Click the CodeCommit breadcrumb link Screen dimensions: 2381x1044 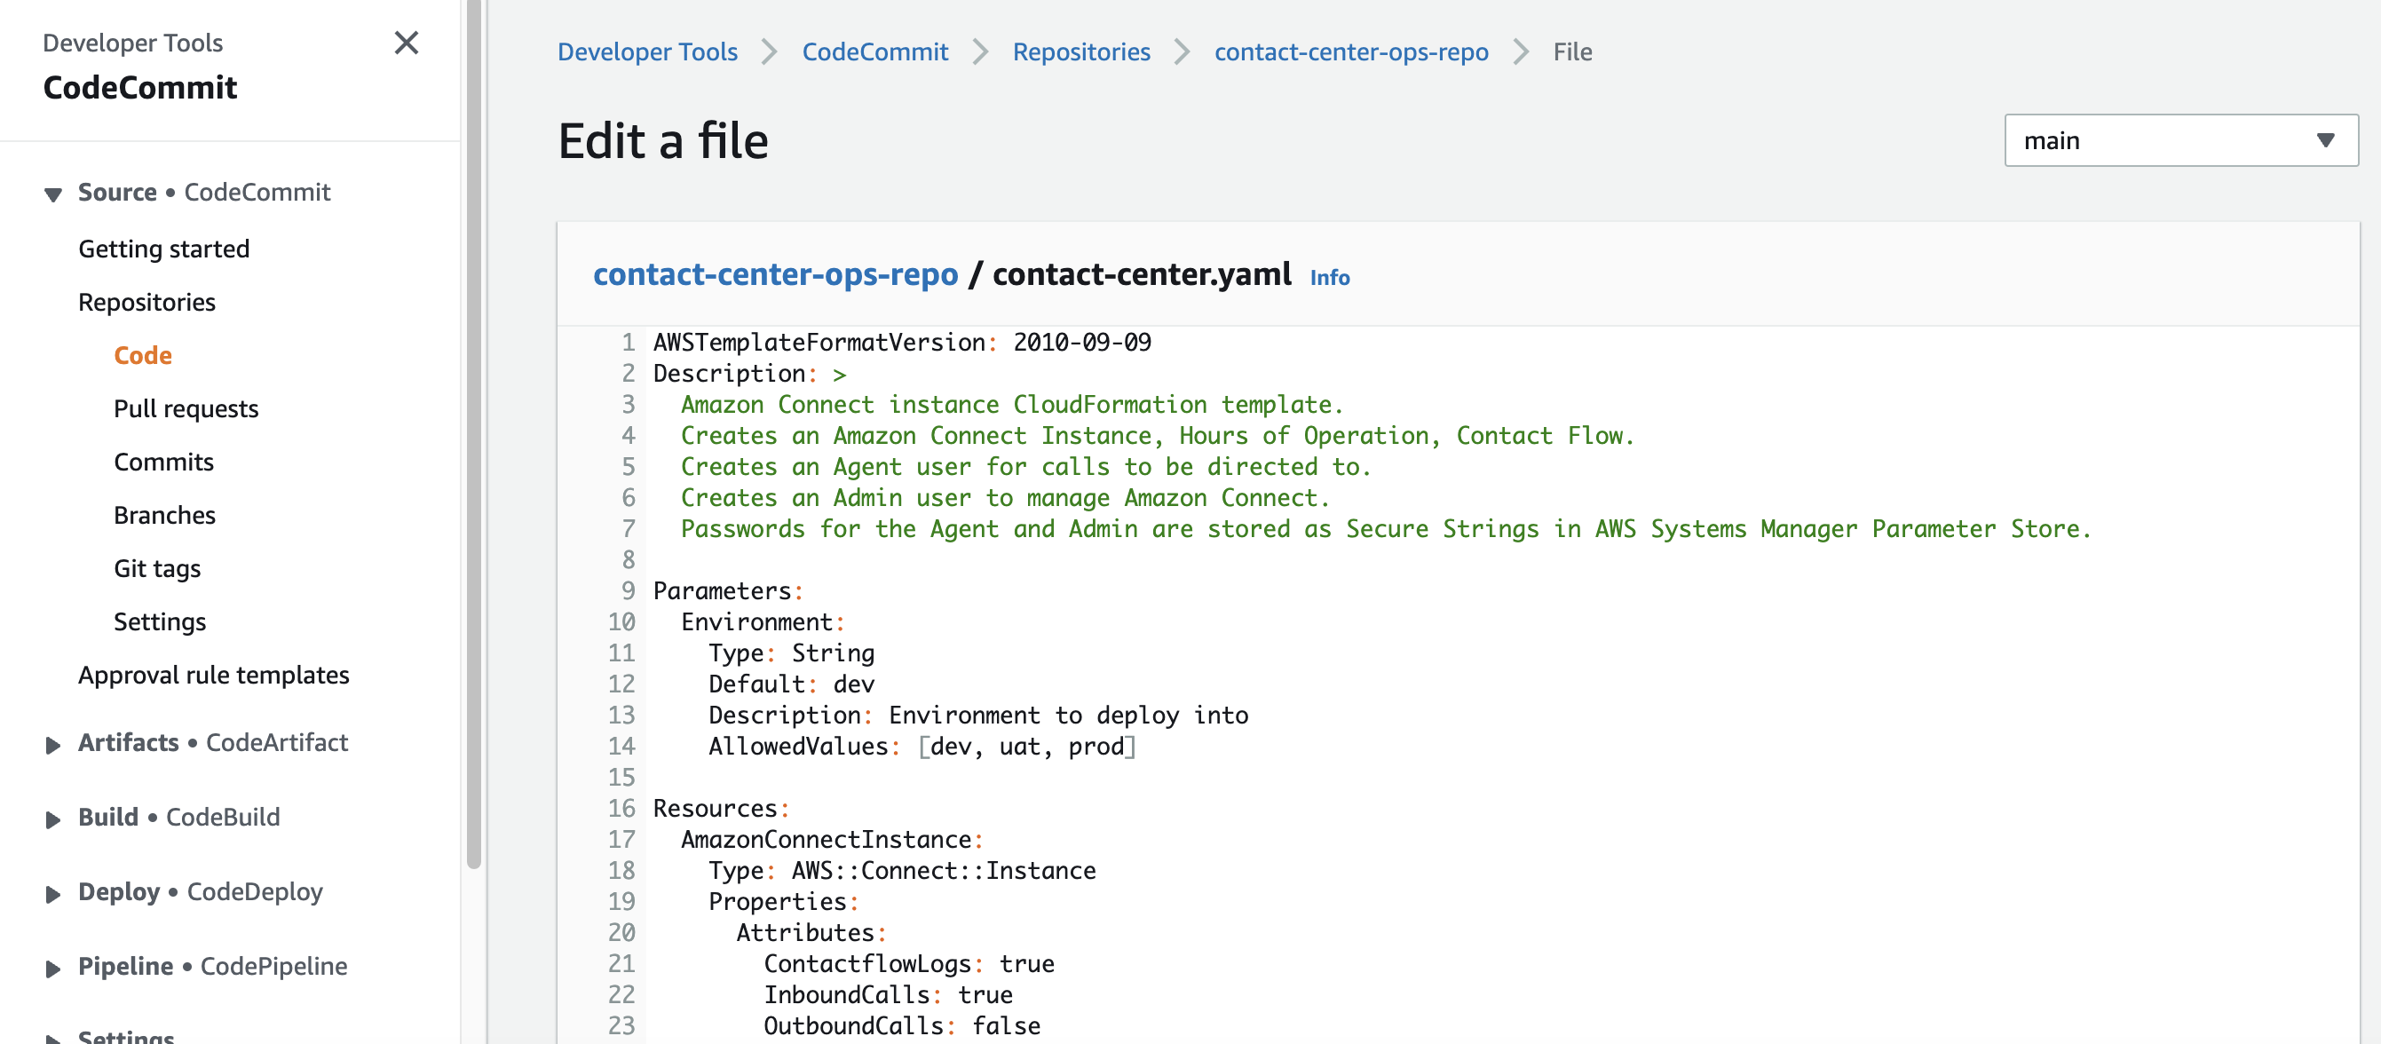(874, 51)
